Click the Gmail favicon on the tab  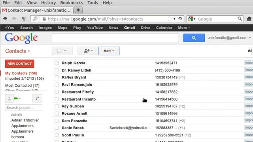[4, 10]
